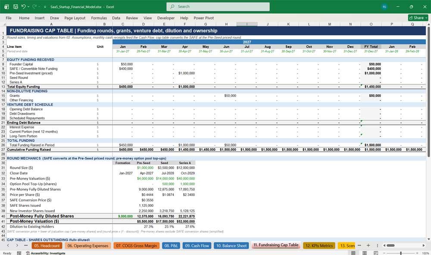
Task: Show hidden sheets left via ellipsis
Action: (26, 246)
